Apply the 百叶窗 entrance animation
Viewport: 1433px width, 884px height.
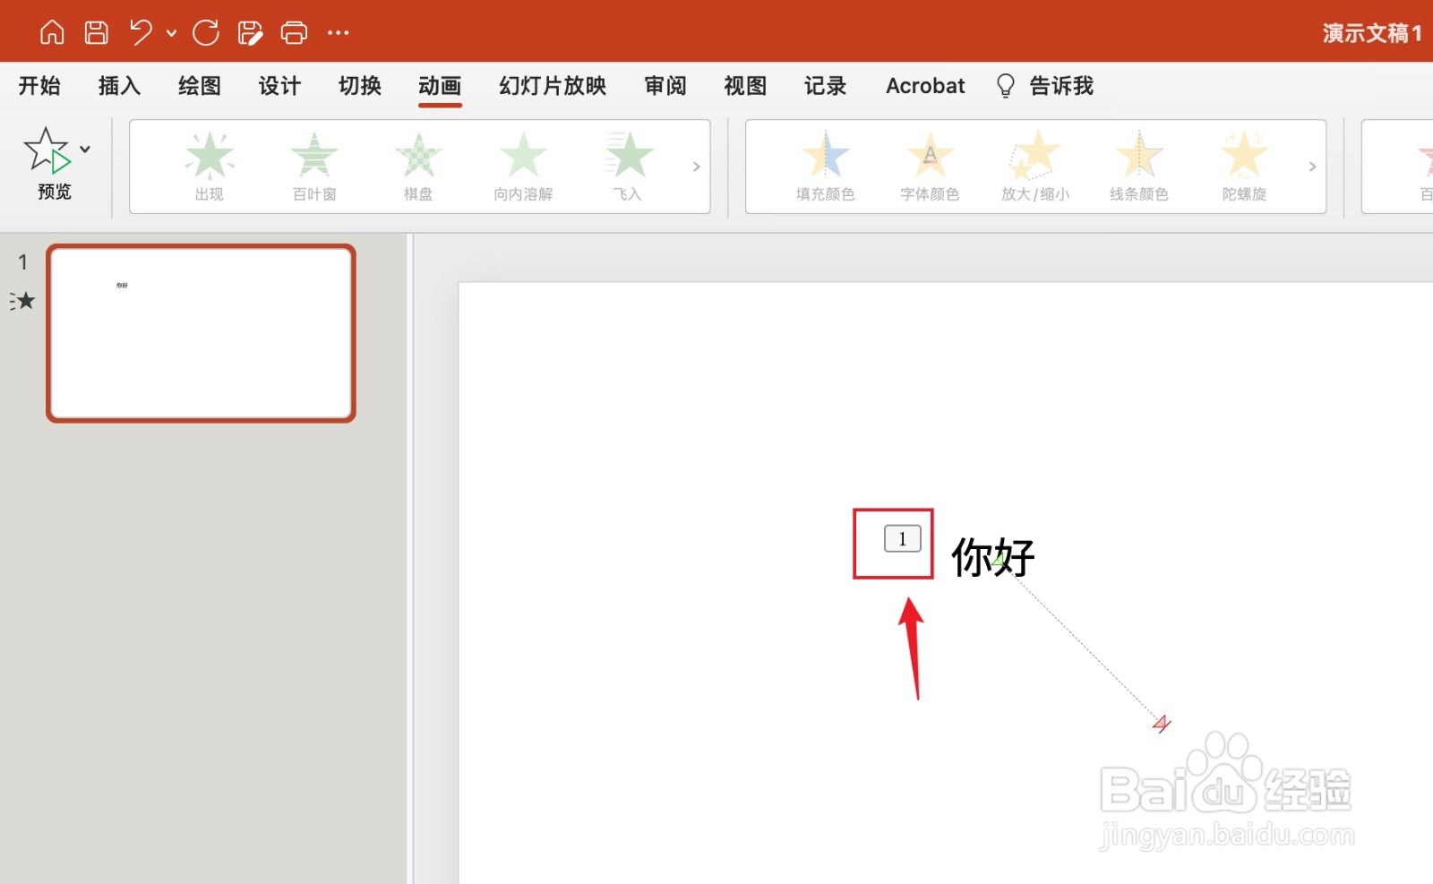[314, 167]
